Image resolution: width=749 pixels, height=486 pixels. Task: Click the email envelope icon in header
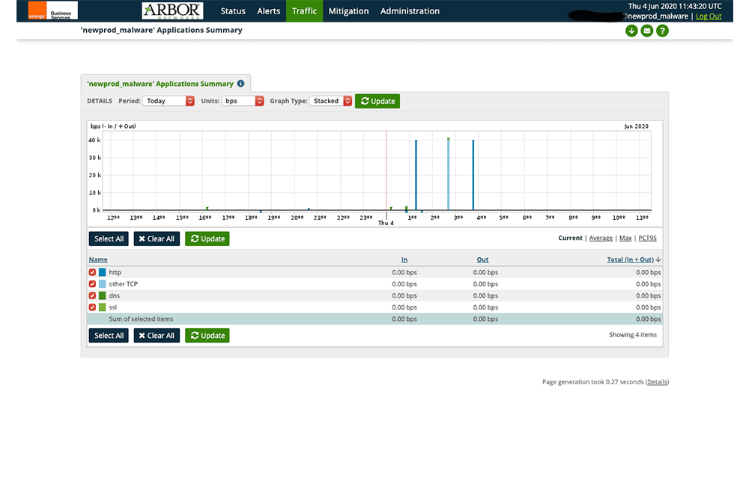(647, 31)
